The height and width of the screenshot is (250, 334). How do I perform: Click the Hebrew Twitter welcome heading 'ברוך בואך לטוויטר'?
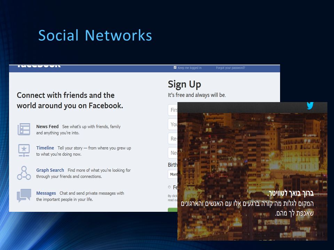(291, 193)
